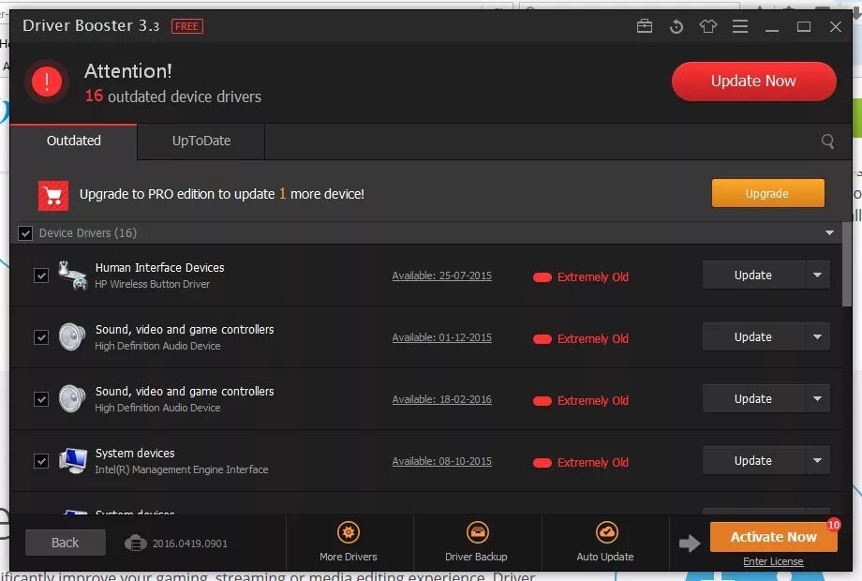The width and height of the screenshot is (862, 581).
Task: Open Update dropdown arrow for 01-12-2015 audio
Action: click(x=818, y=337)
